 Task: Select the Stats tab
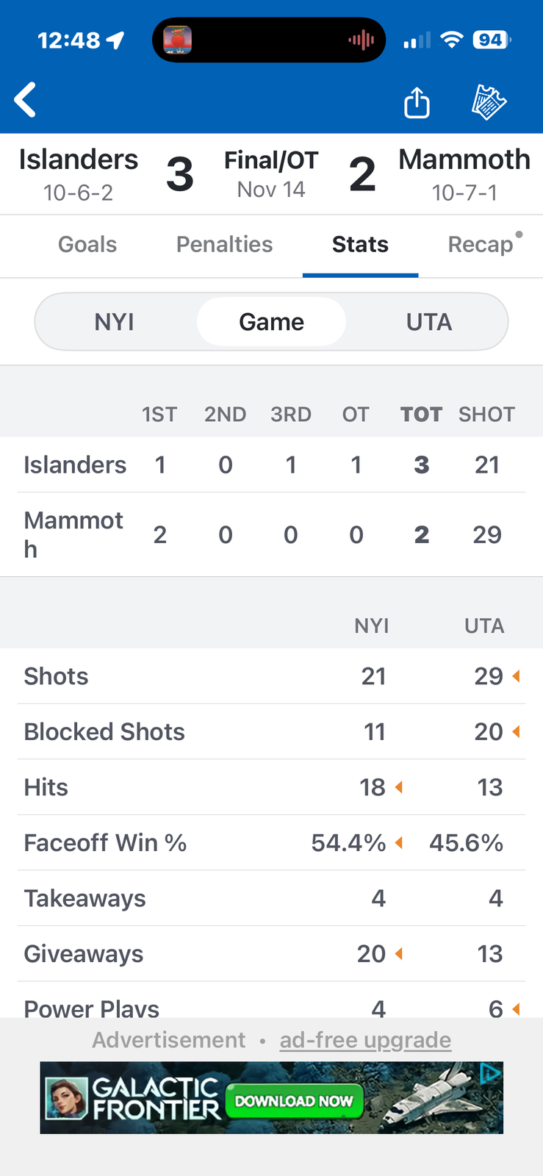[x=360, y=245]
